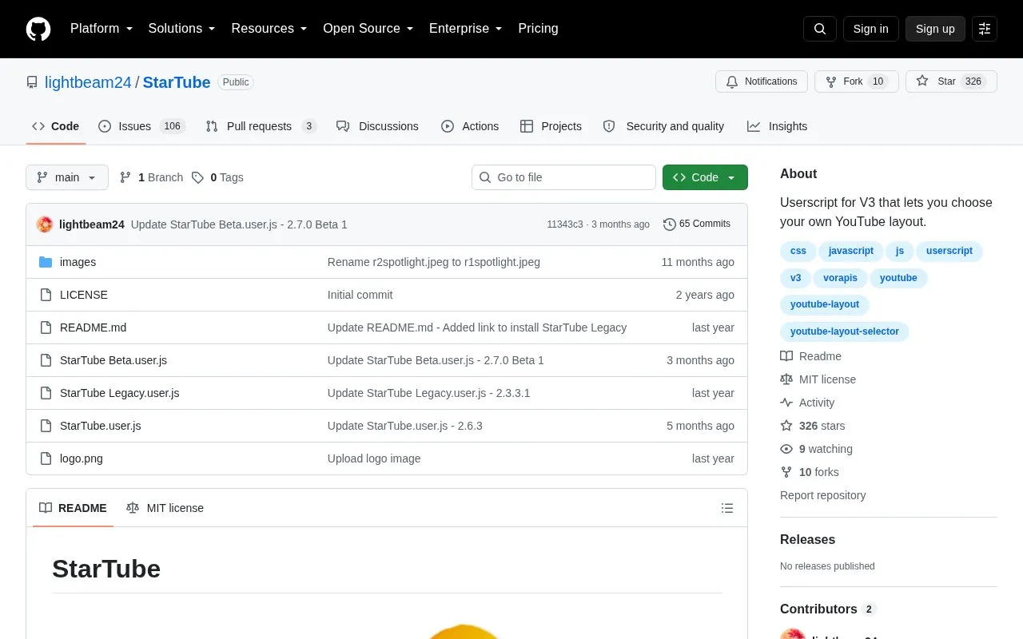This screenshot has width=1023, height=639.
Task: Click the images folder icon
Action: coord(46,262)
